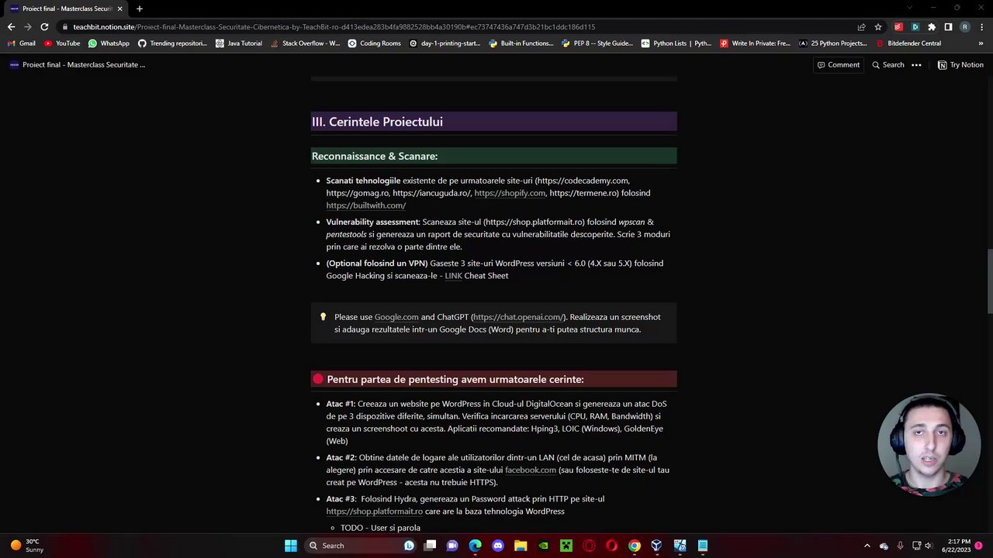
Task: Expand the tab search chevron in title bar
Action: tap(910, 9)
